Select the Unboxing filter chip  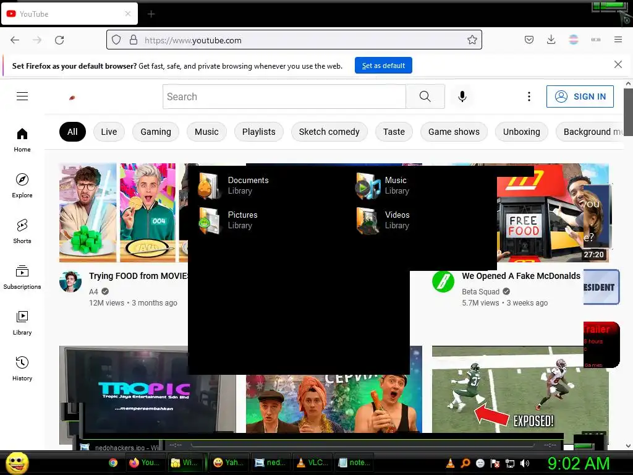pos(522,132)
